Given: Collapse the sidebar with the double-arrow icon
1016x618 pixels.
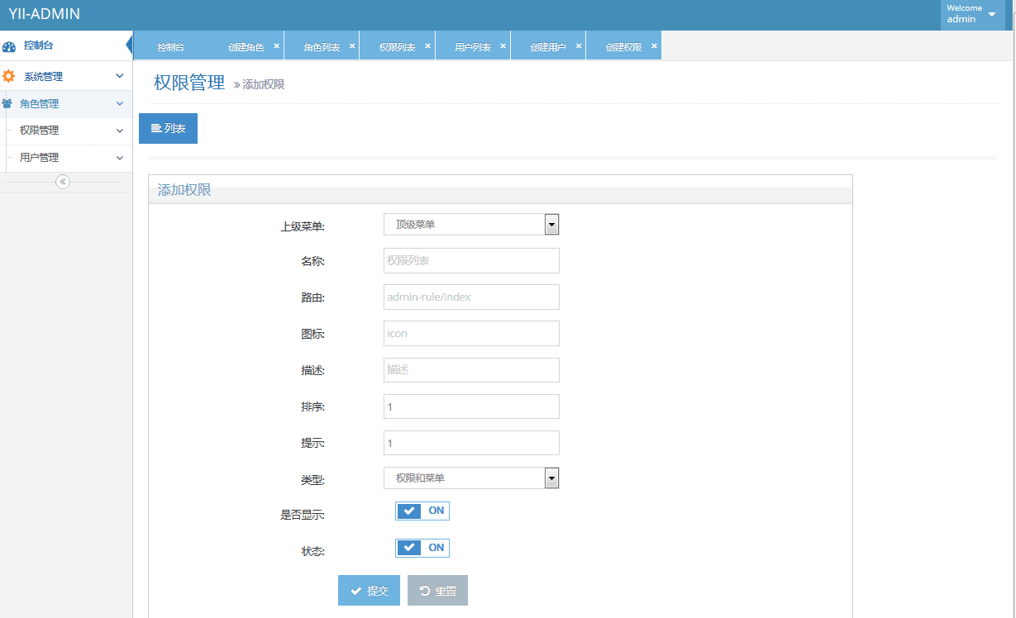Looking at the screenshot, I should point(63,182).
